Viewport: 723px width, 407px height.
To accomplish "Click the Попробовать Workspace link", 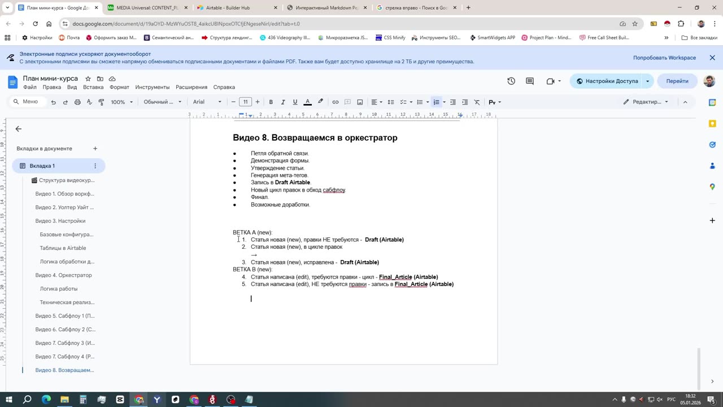I will coord(664,58).
